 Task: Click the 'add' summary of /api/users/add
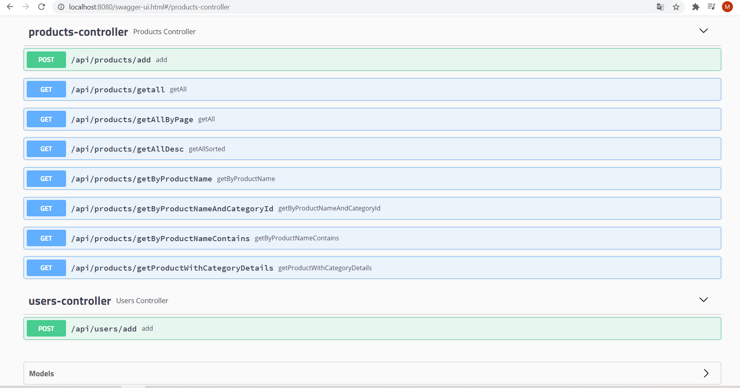click(147, 328)
